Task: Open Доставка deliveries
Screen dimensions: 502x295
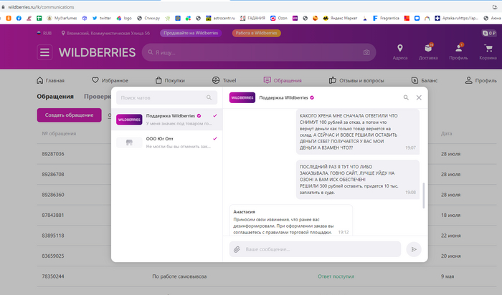Action: click(x=428, y=52)
